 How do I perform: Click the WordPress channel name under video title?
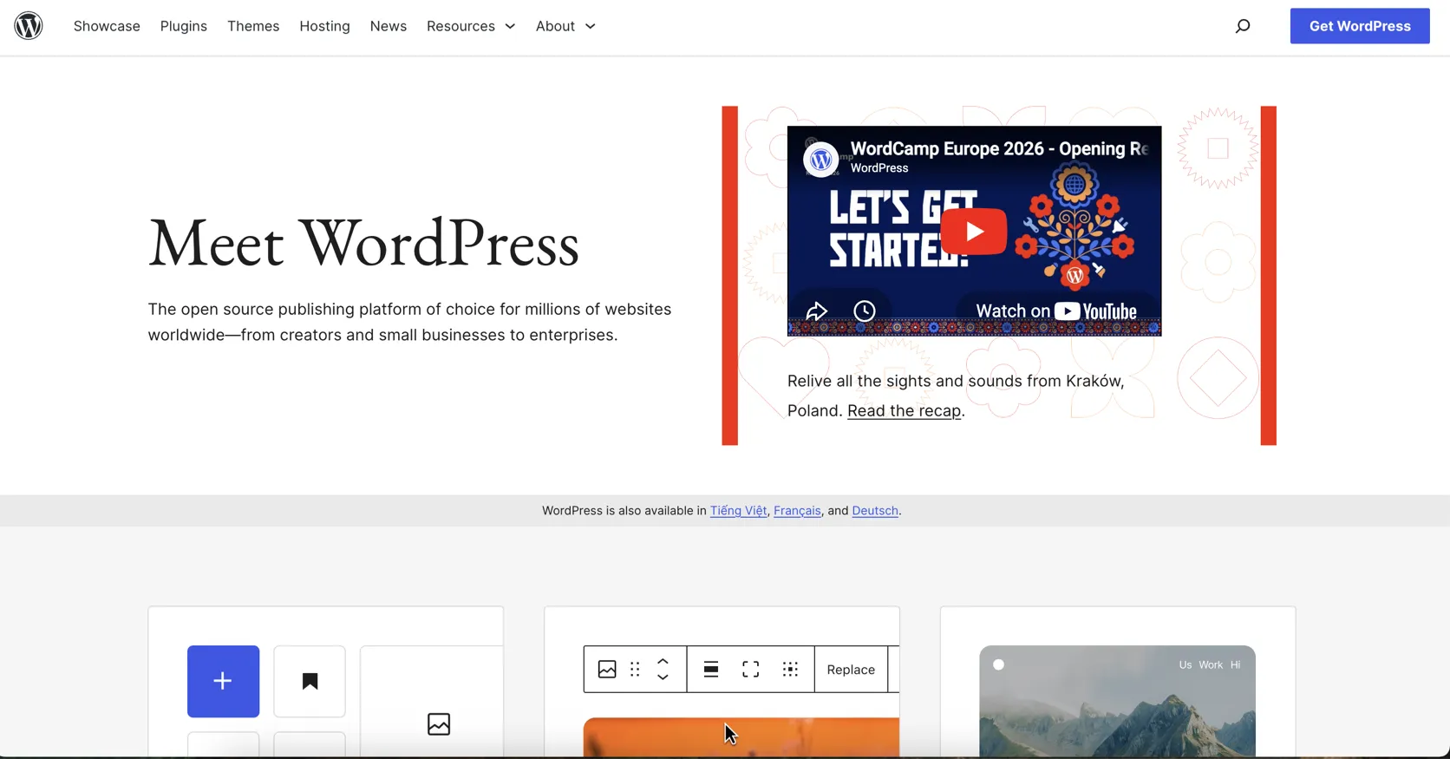(x=879, y=168)
